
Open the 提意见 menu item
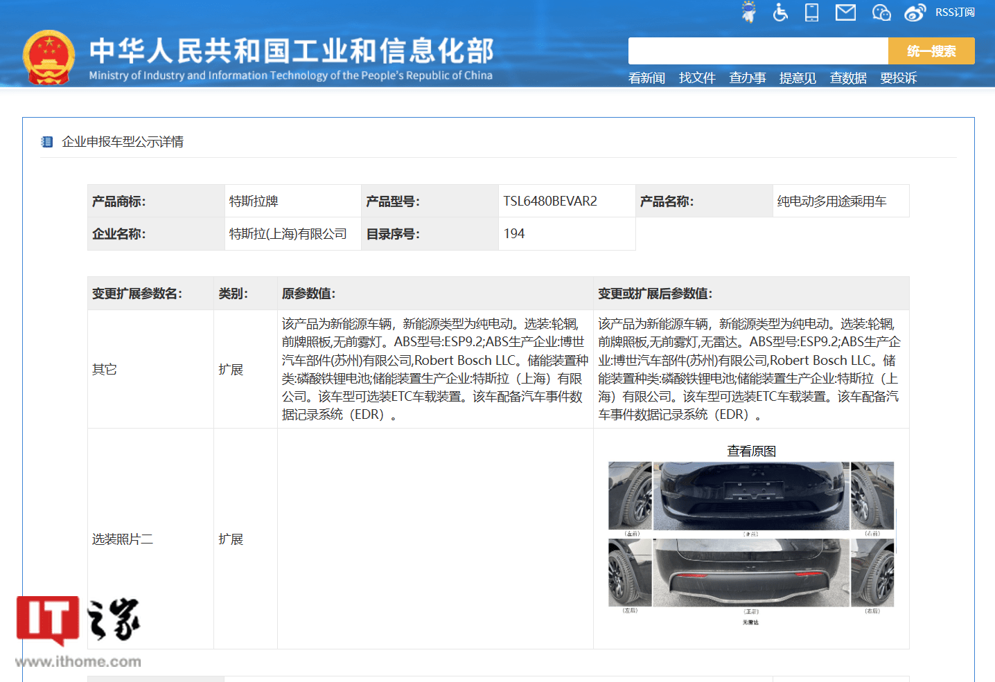coord(798,78)
